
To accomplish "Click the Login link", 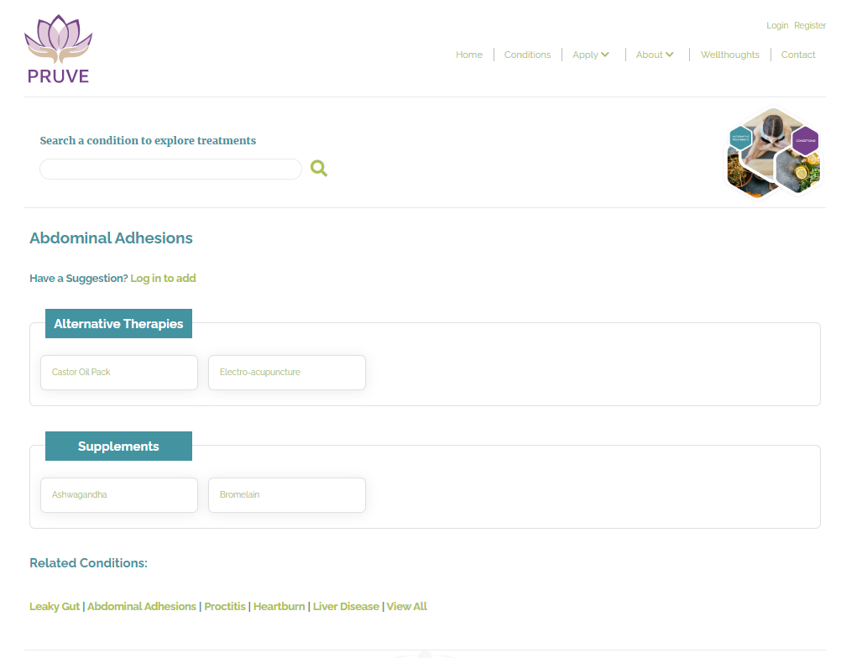I will (x=776, y=25).
